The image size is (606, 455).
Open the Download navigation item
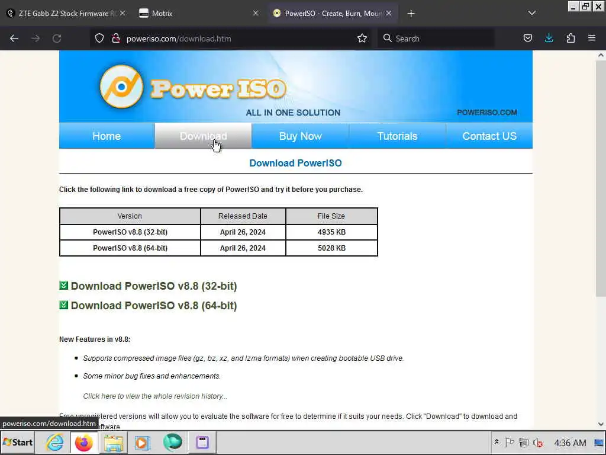tap(204, 136)
